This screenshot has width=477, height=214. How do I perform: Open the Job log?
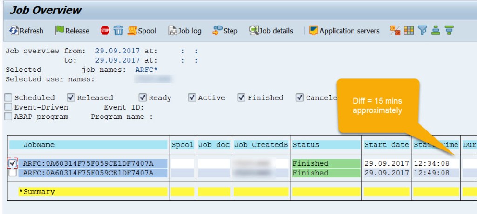pyautogui.click(x=185, y=31)
